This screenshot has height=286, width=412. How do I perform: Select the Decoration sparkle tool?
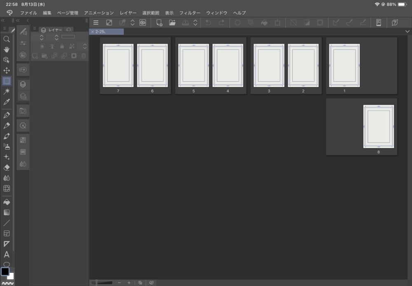[x=7, y=157]
